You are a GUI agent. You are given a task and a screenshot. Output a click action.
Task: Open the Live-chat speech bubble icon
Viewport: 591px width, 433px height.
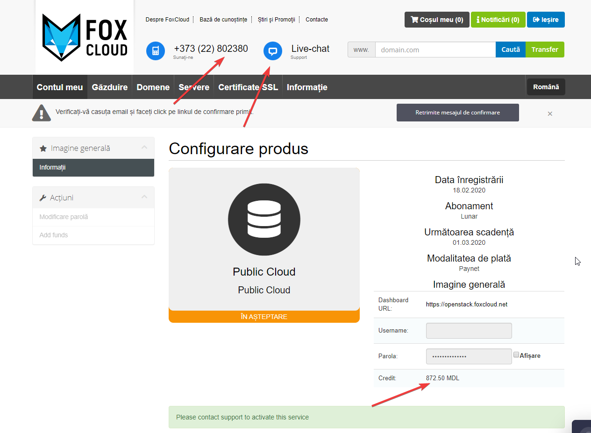(x=273, y=51)
